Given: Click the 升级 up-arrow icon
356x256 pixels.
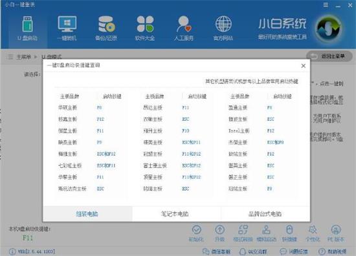Looking at the screenshot, I should tap(219, 230).
